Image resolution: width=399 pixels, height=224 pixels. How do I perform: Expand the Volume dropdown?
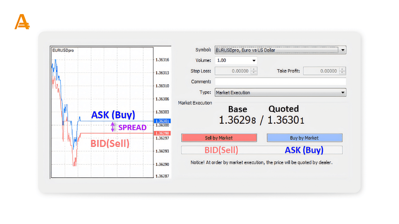point(254,61)
